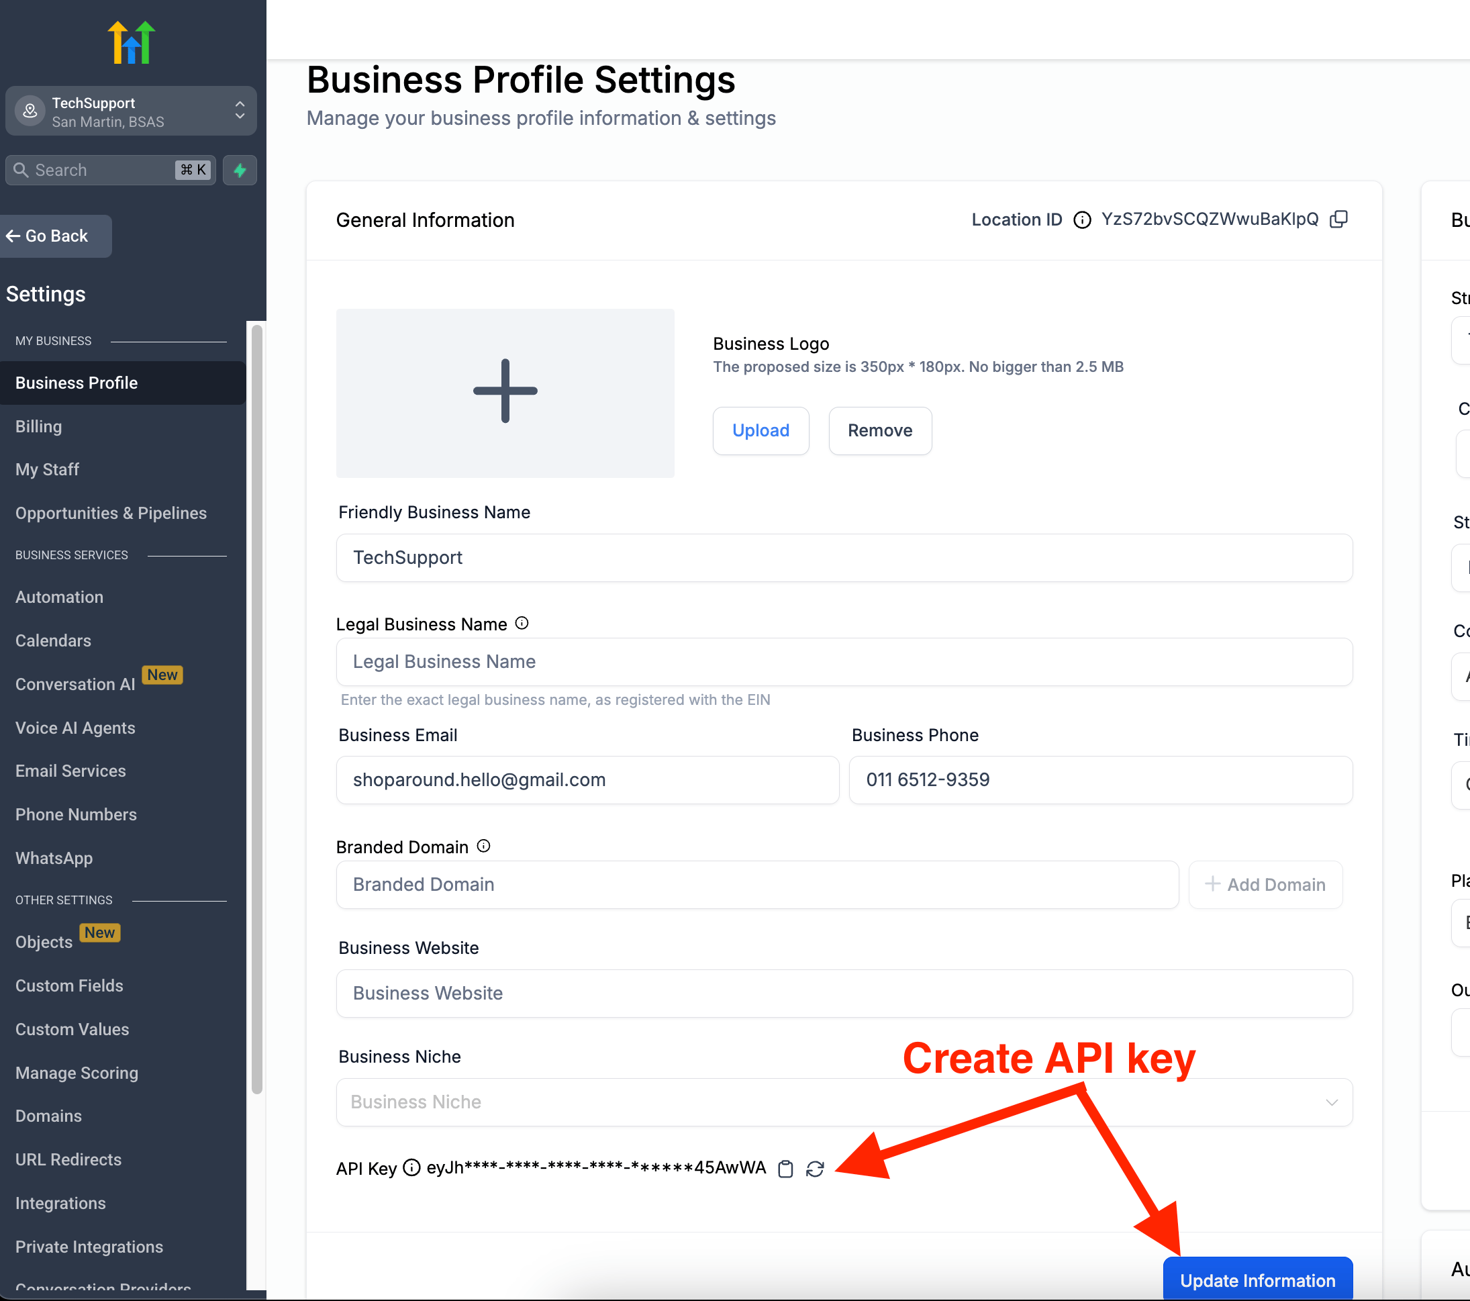This screenshot has width=1470, height=1301.
Task: Click the Business Phone field
Action: 1100,780
